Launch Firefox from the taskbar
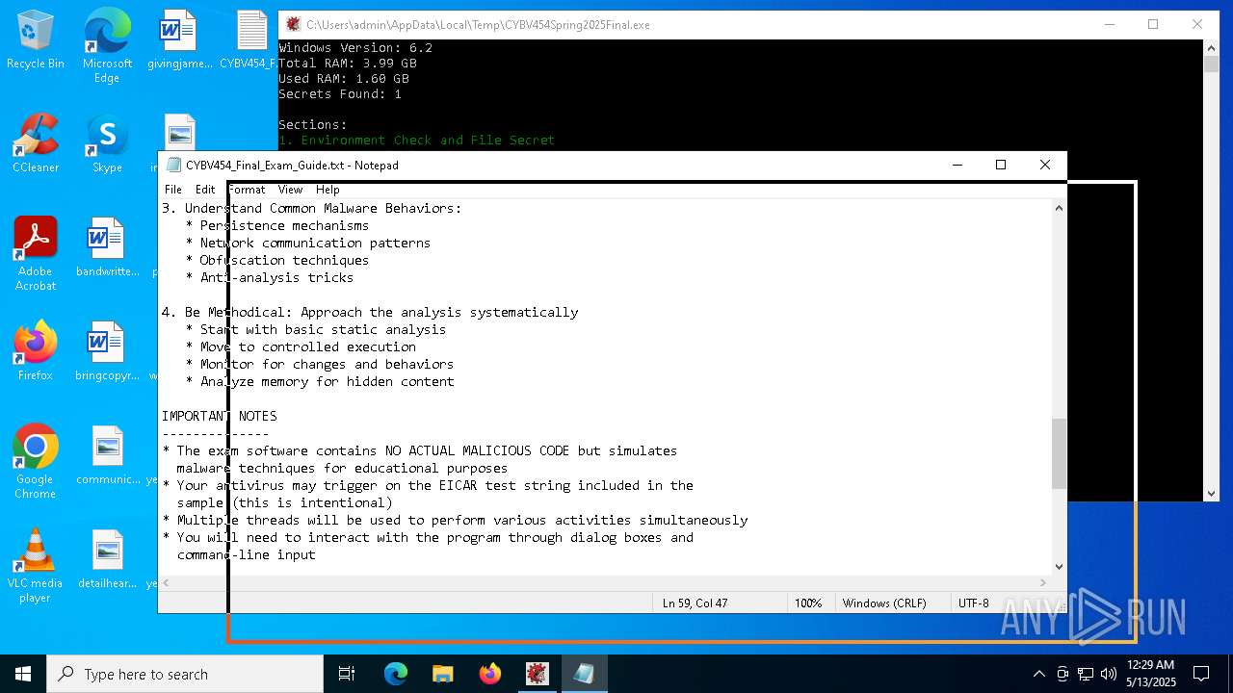The width and height of the screenshot is (1233, 693). pyautogui.click(x=490, y=674)
